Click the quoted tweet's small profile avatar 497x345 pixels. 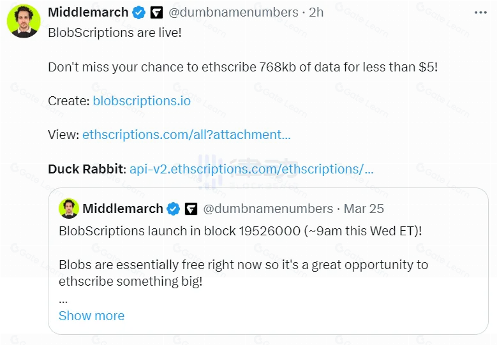(x=69, y=209)
